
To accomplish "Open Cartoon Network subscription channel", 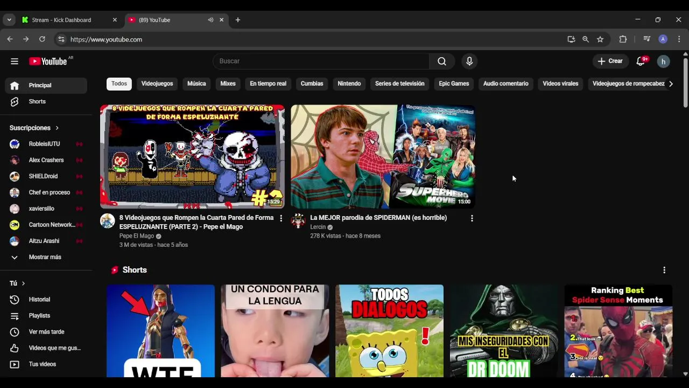I will [46, 225].
